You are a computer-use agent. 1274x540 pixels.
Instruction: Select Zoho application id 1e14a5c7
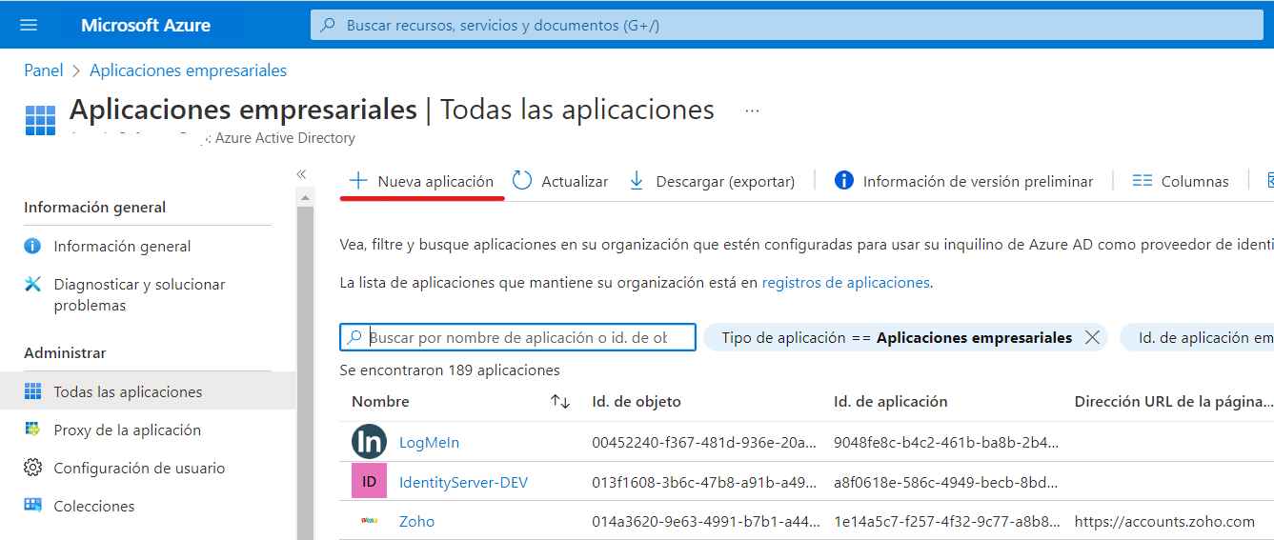point(946,522)
